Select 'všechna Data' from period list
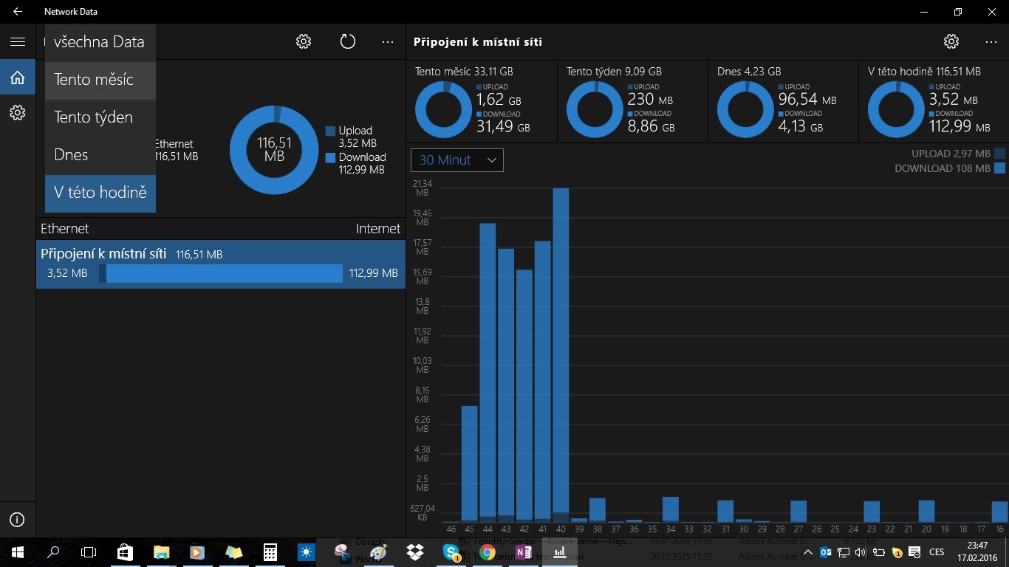The width and height of the screenshot is (1009, 567). [x=100, y=42]
